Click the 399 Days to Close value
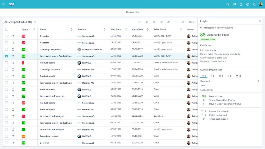The image size is (265, 149). click(x=204, y=96)
